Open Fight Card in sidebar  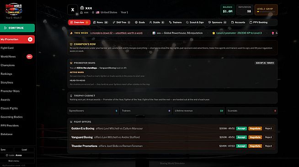click(7, 48)
